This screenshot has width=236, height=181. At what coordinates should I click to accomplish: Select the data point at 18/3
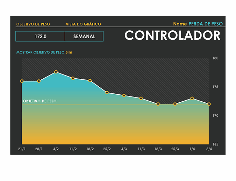point(158,104)
